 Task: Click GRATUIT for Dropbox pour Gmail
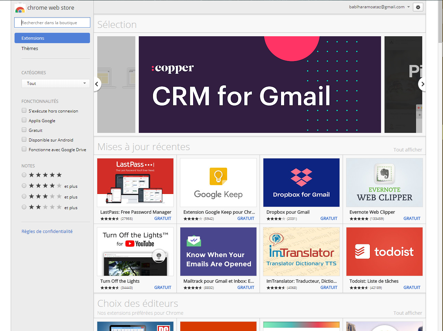(x=329, y=218)
